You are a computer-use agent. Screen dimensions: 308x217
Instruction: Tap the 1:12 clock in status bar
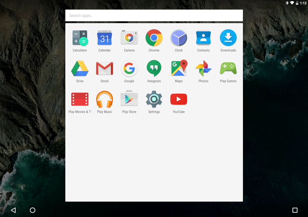(303, 3)
